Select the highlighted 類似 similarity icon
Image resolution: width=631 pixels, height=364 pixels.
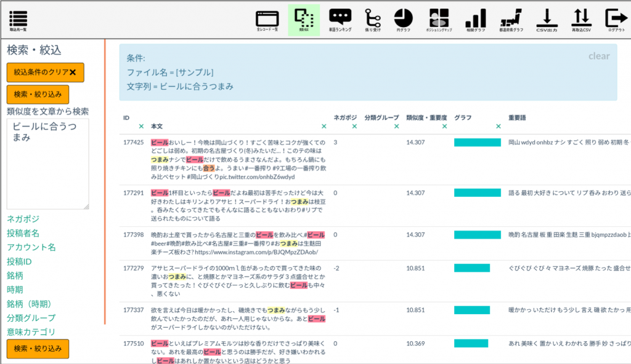(304, 20)
